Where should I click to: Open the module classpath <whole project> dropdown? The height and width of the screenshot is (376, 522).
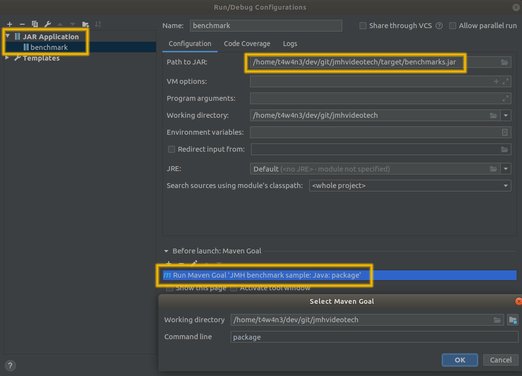[x=410, y=186]
